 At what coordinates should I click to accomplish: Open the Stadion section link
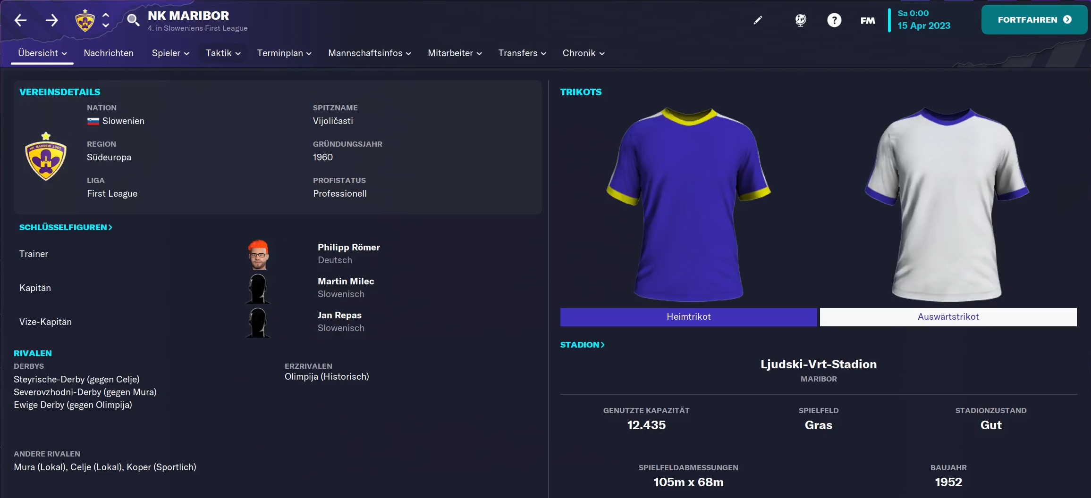582,345
